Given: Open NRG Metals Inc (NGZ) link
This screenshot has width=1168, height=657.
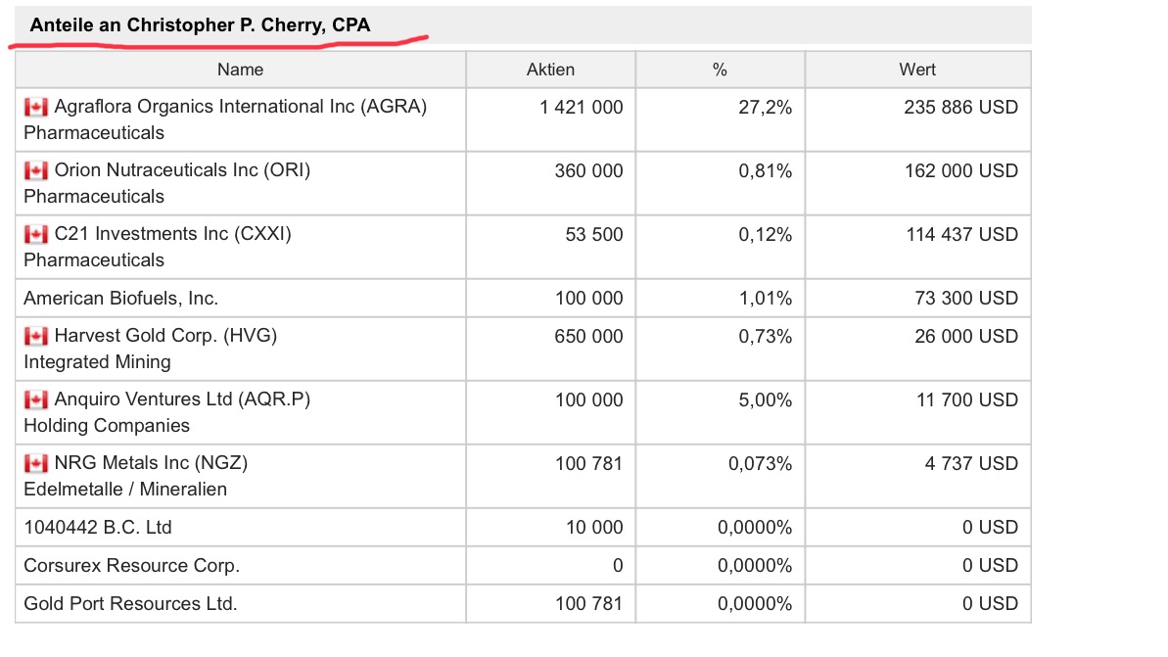Looking at the screenshot, I should click(158, 463).
